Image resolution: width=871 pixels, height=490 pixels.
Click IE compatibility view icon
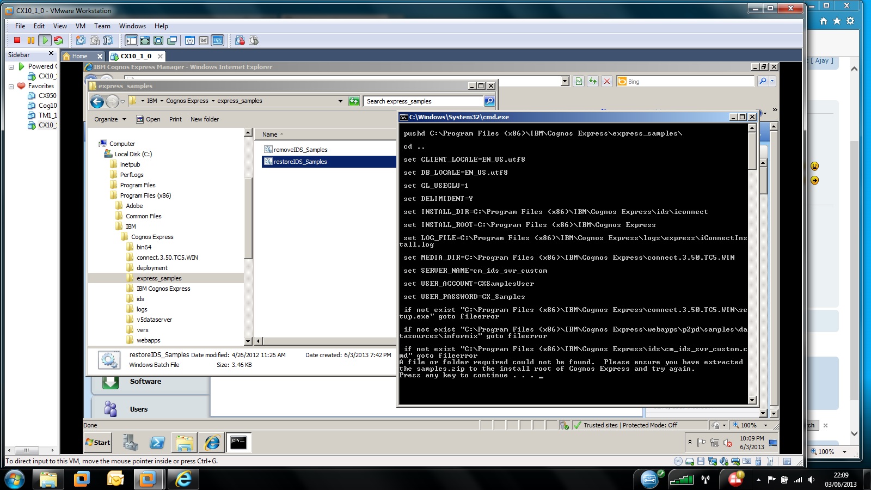[579, 81]
